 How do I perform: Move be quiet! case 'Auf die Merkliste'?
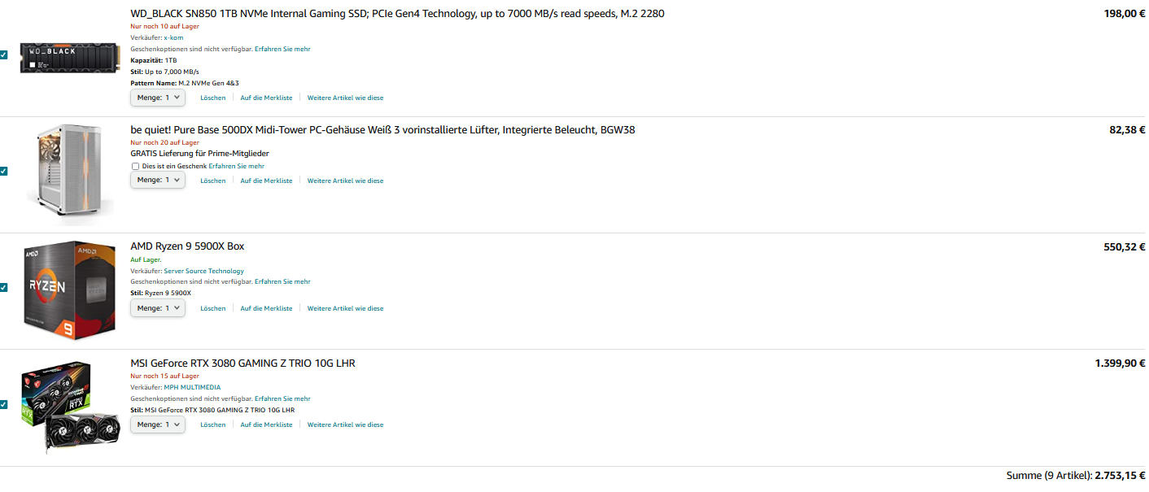[x=266, y=181]
